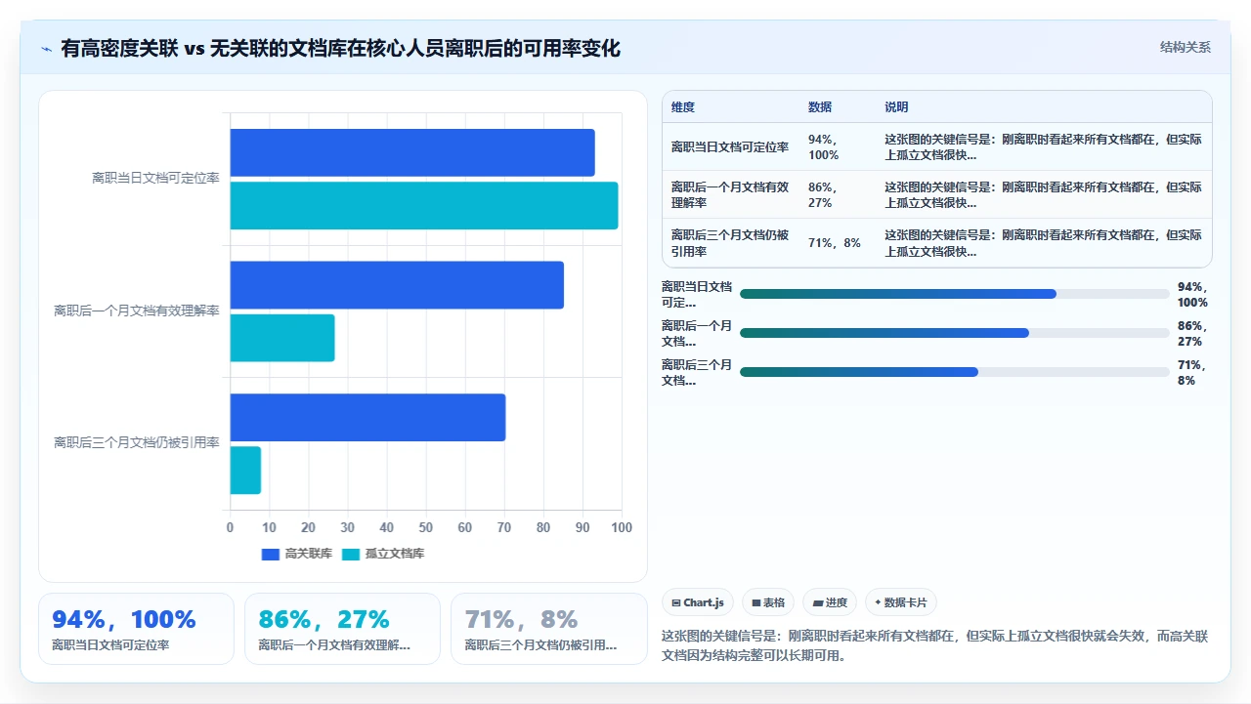The height and width of the screenshot is (704, 1251).
Task: Toggle the 高关联库 legend swatch
Action: point(271,555)
